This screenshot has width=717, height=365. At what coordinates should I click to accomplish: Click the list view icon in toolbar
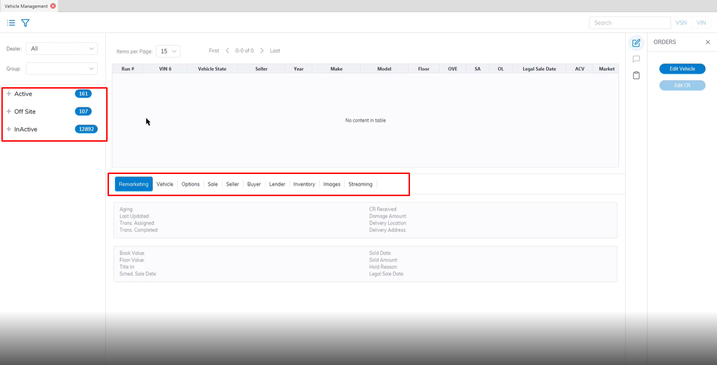[11, 23]
